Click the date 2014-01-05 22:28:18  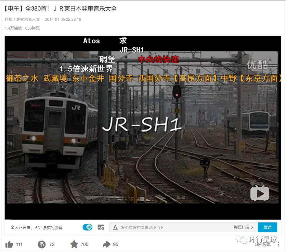tap(63, 19)
